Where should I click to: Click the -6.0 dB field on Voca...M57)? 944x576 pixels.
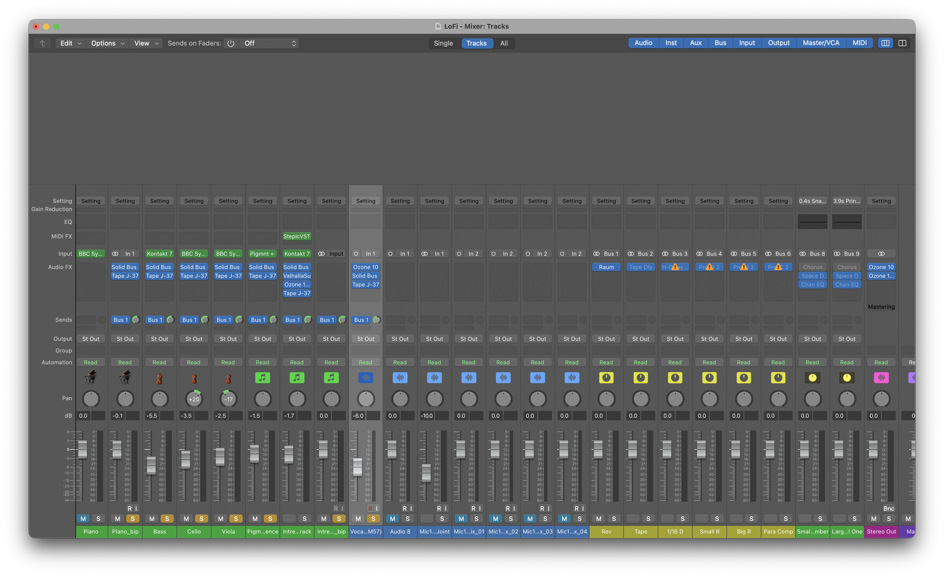(358, 416)
